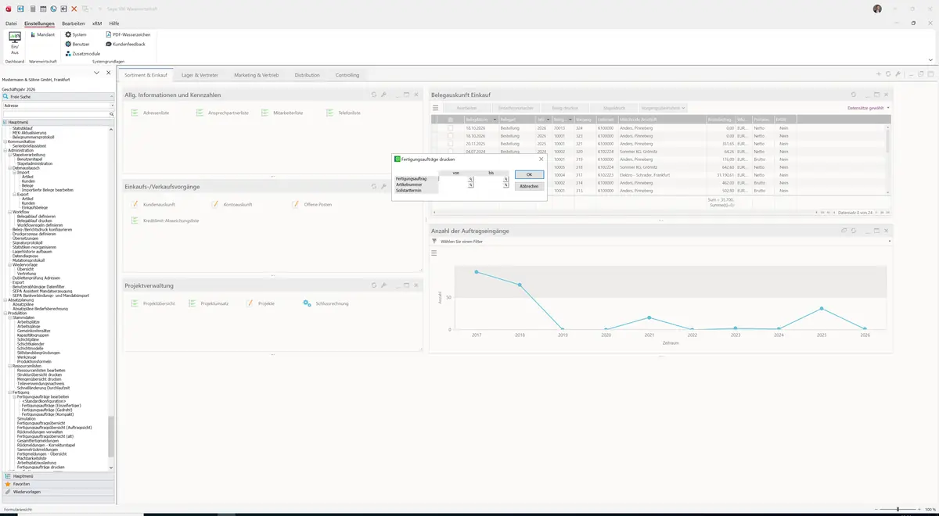
Task: Check the box for the order 323 row
Action: click(x=451, y=136)
